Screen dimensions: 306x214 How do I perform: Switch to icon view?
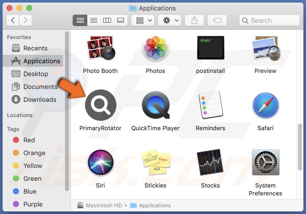(80, 20)
